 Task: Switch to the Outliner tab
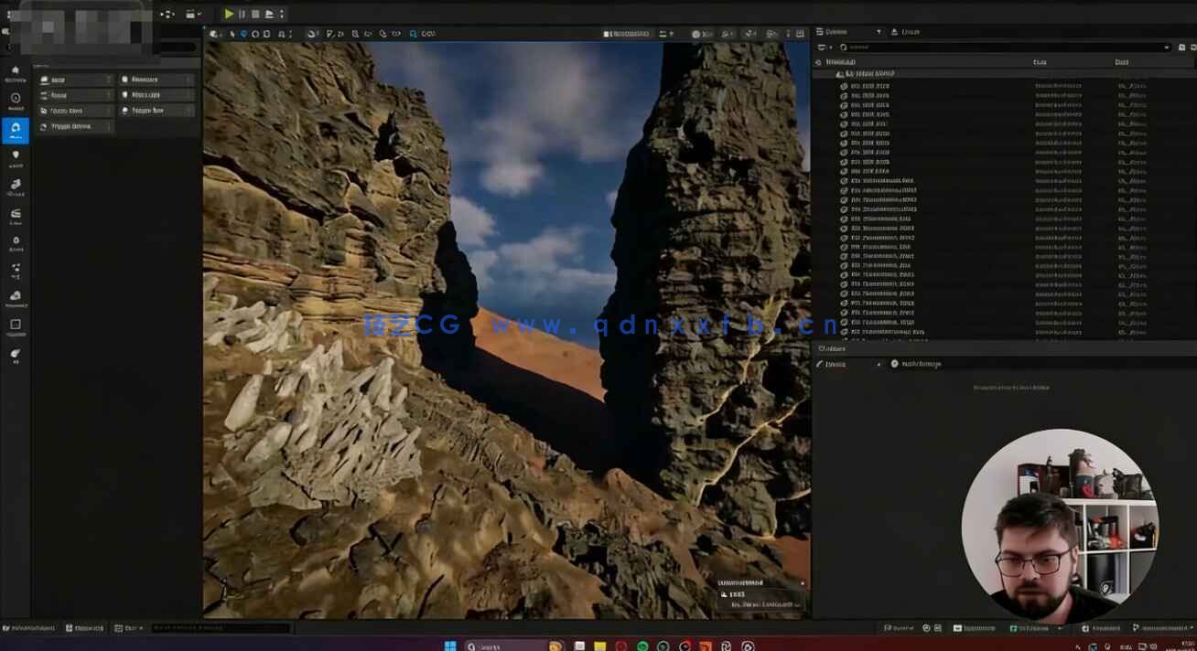(837, 32)
